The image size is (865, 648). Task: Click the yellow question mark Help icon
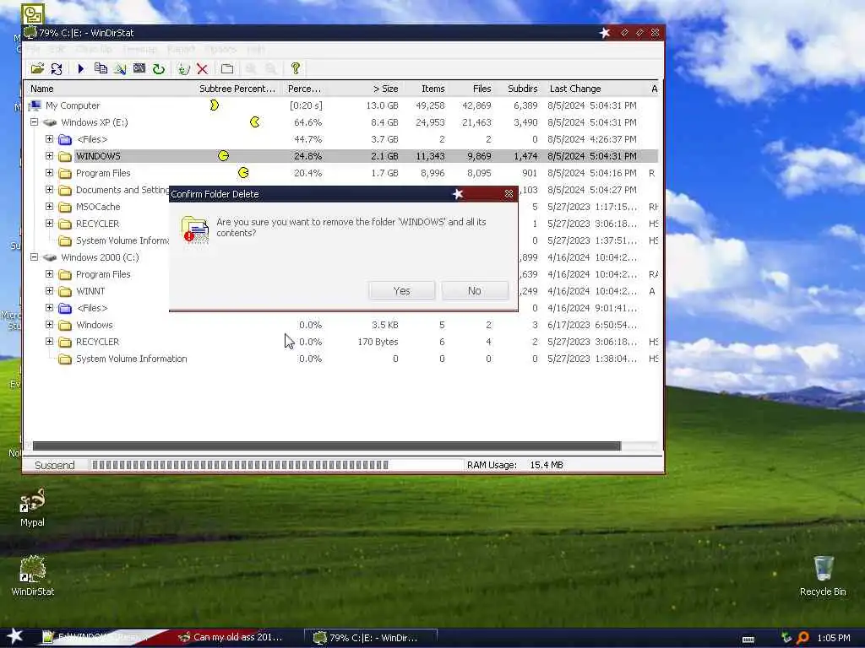pyautogui.click(x=296, y=68)
